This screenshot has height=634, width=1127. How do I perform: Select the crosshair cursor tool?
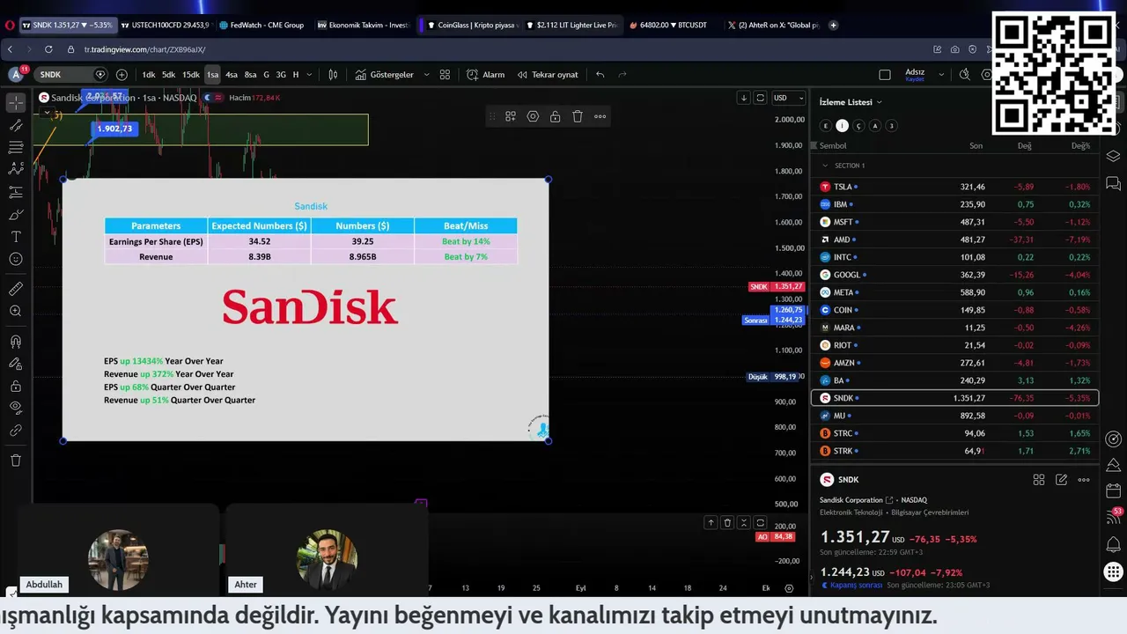pyautogui.click(x=16, y=103)
